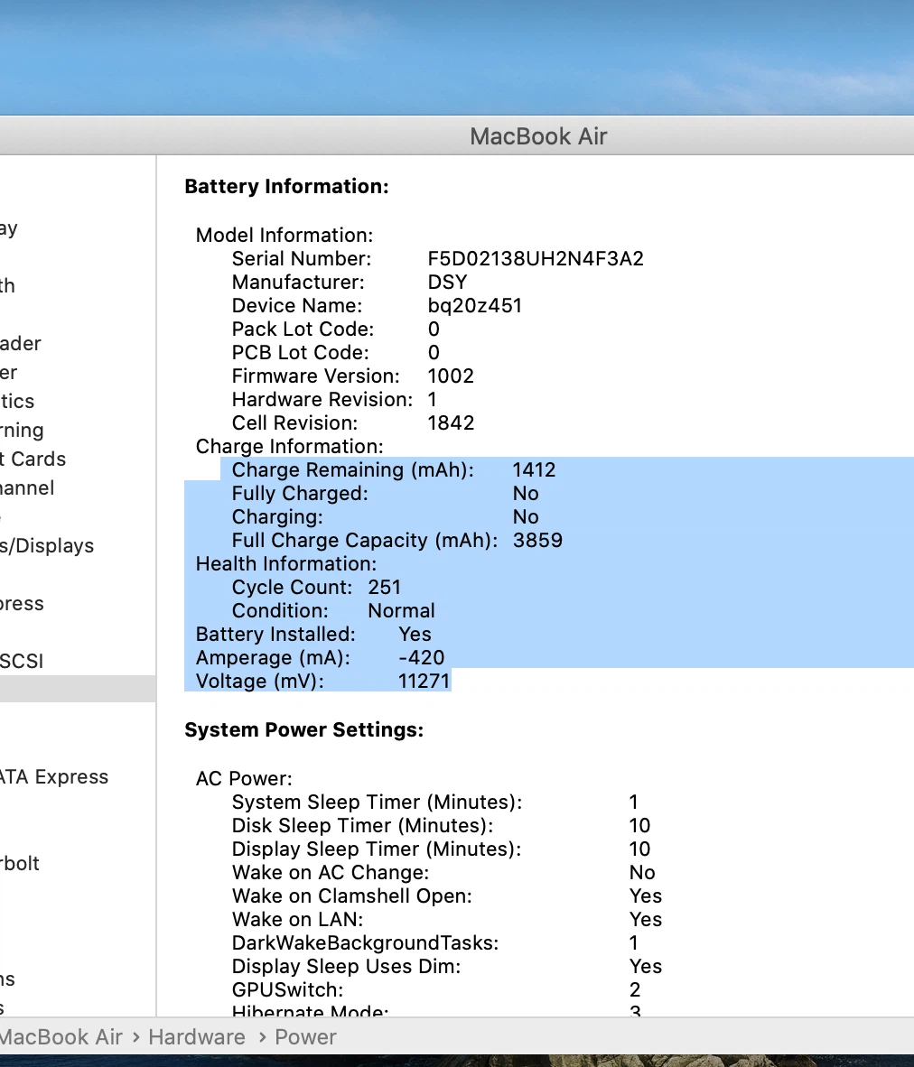Click the Disk Sleep Timer (Minutes) label

[x=363, y=825]
